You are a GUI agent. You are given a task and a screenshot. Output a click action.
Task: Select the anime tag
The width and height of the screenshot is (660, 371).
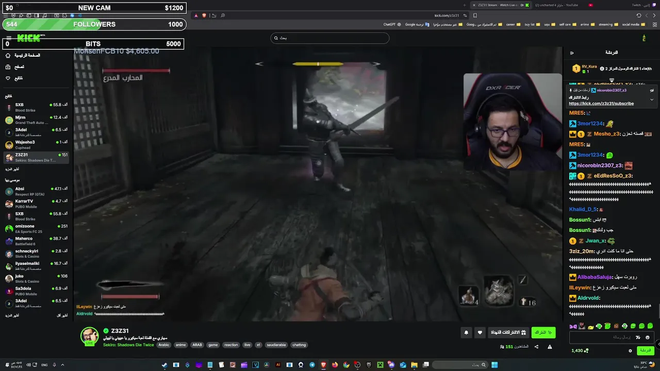pos(180,345)
